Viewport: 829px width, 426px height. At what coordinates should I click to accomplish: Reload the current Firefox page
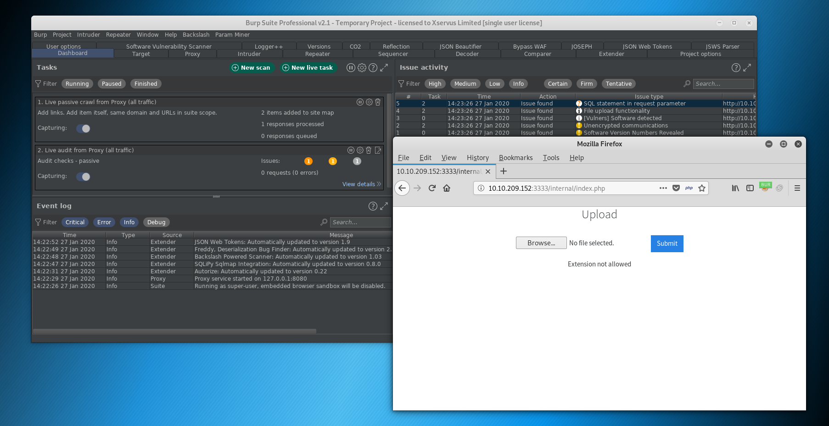tap(432, 188)
